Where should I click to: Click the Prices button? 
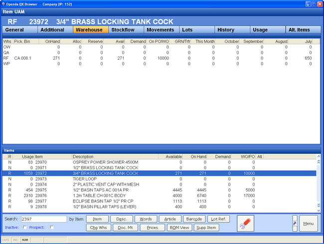[x=153, y=228]
